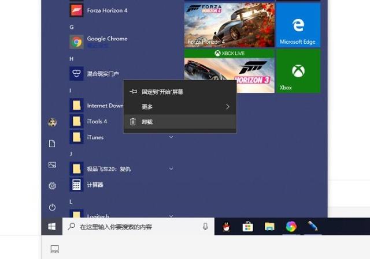
Task: Open the 极品飞车20 folder icon
Action: [x=76, y=169]
